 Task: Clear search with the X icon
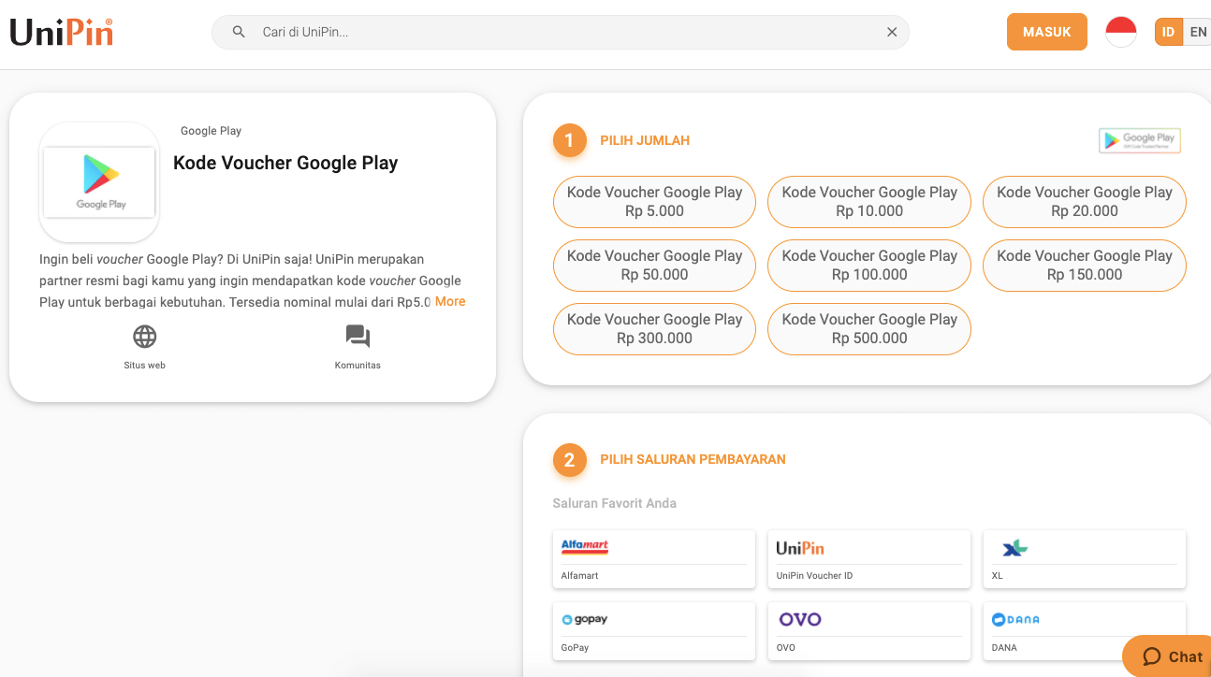pyautogui.click(x=892, y=32)
